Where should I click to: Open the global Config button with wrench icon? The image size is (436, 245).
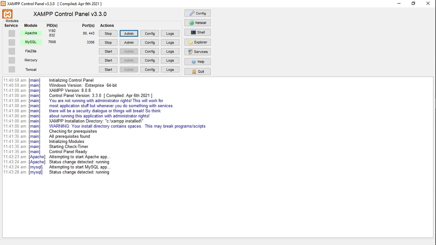click(198, 13)
